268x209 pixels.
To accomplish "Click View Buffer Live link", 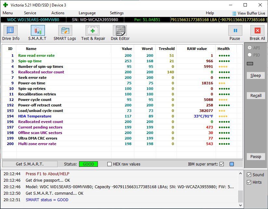I will click(x=251, y=13).
